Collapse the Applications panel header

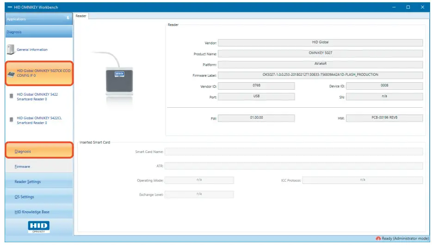(x=39, y=18)
